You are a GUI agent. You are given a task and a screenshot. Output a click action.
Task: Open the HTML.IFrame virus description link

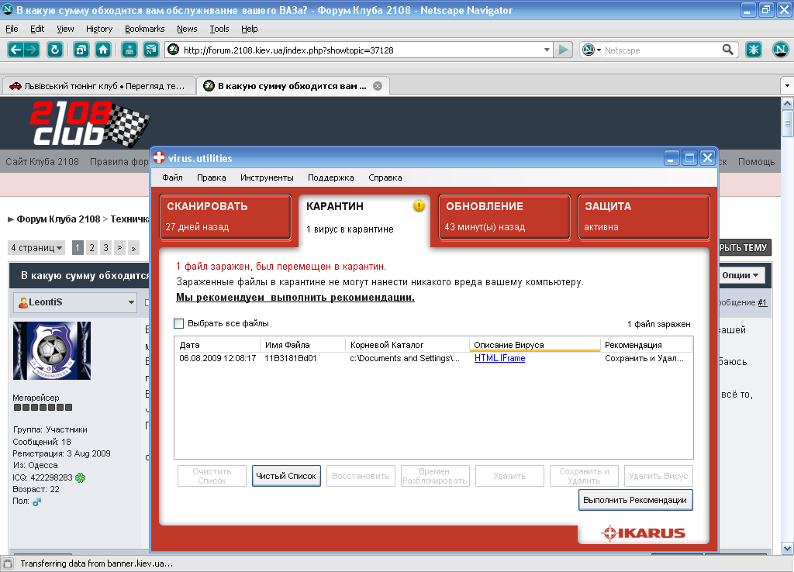[499, 358]
